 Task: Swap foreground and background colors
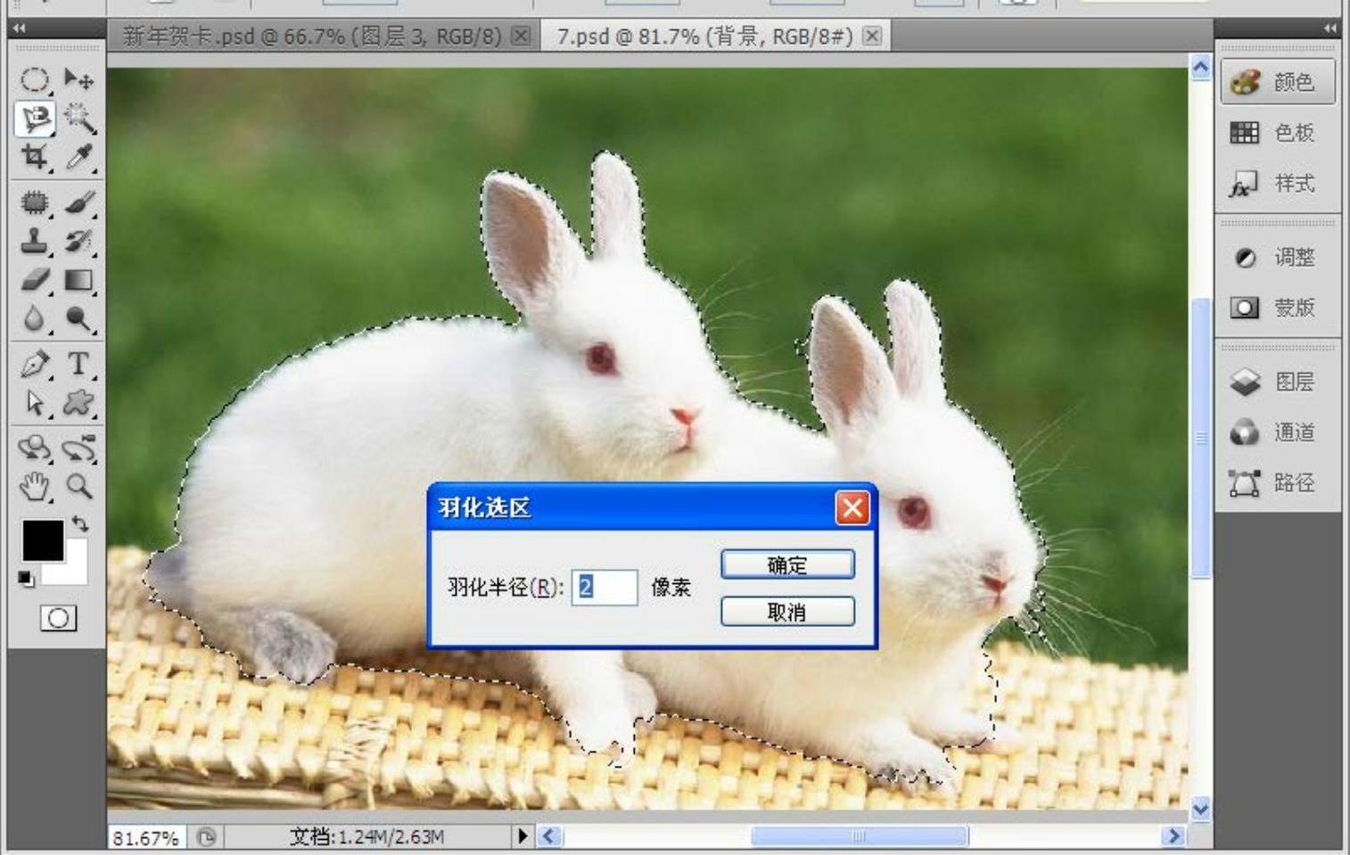[80, 523]
